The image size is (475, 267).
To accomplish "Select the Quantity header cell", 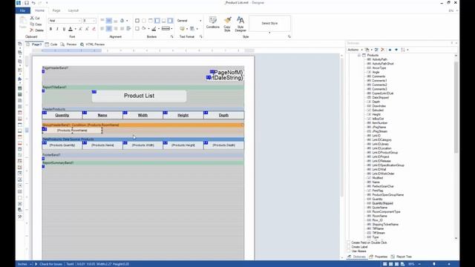I will click(x=62, y=115).
